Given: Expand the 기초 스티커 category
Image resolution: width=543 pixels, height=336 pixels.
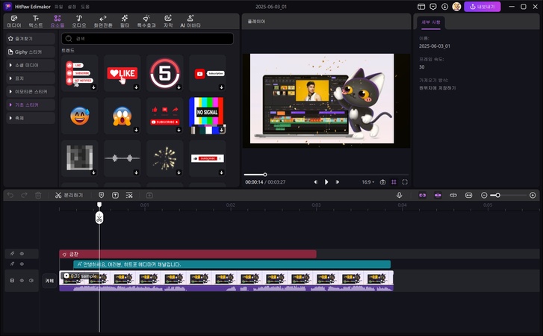Looking at the screenshot, I should pyautogui.click(x=31, y=105).
